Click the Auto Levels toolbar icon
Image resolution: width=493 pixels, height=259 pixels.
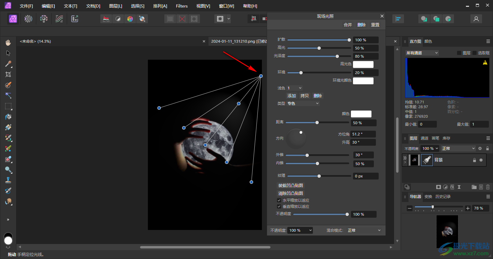point(106,19)
